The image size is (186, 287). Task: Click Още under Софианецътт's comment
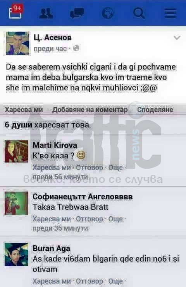(x=115, y=219)
